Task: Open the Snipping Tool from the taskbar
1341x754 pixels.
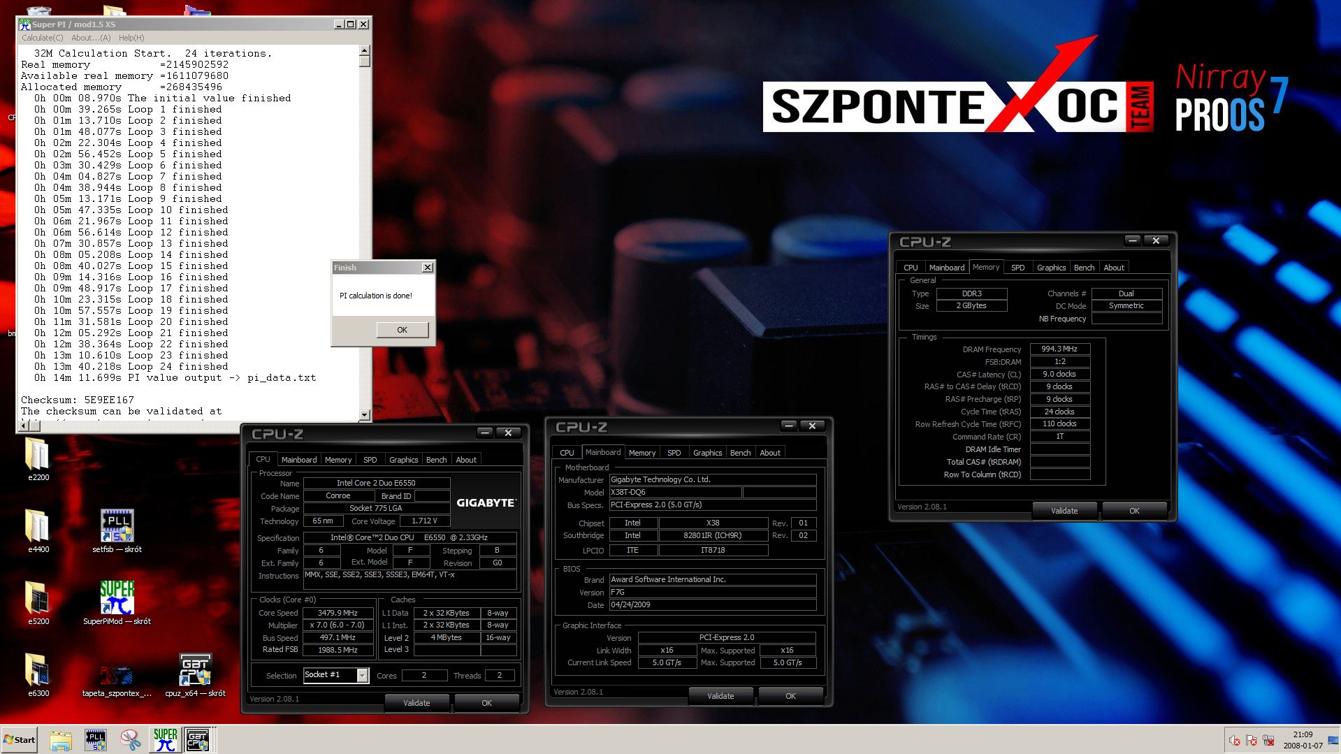Action: (x=130, y=740)
